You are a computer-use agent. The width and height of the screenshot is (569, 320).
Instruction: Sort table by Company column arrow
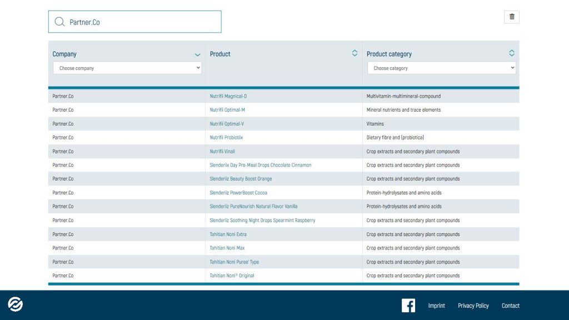[197, 55]
